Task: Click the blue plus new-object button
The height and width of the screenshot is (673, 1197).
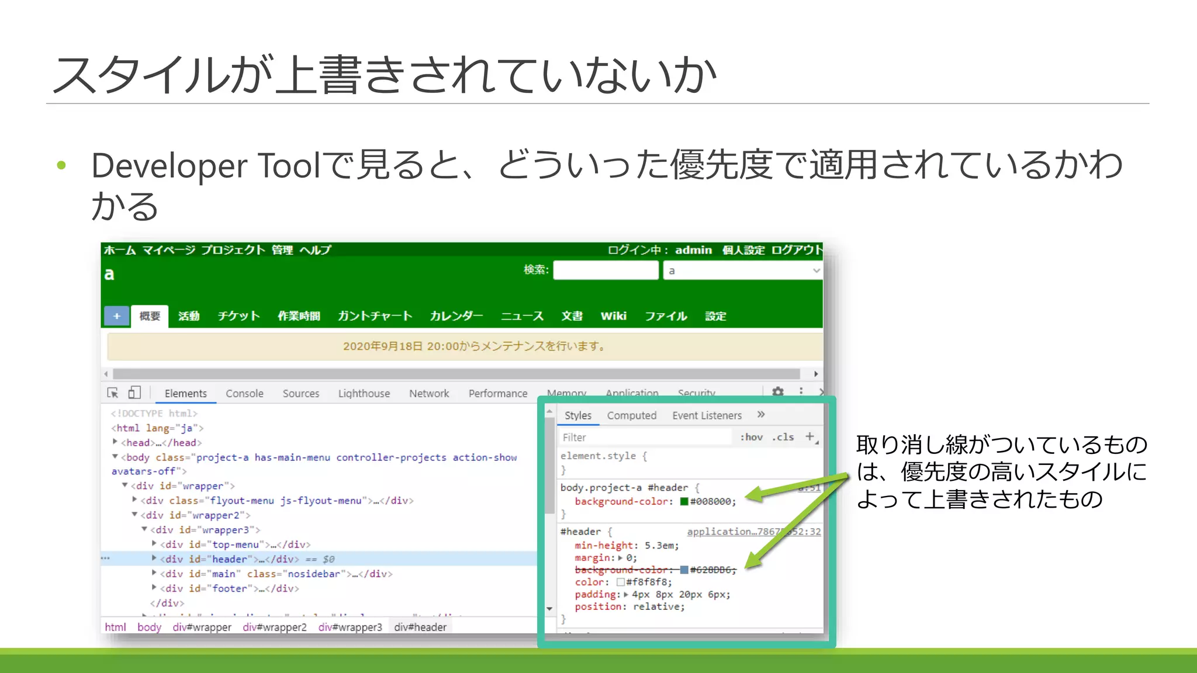Action: tap(117, 316)
